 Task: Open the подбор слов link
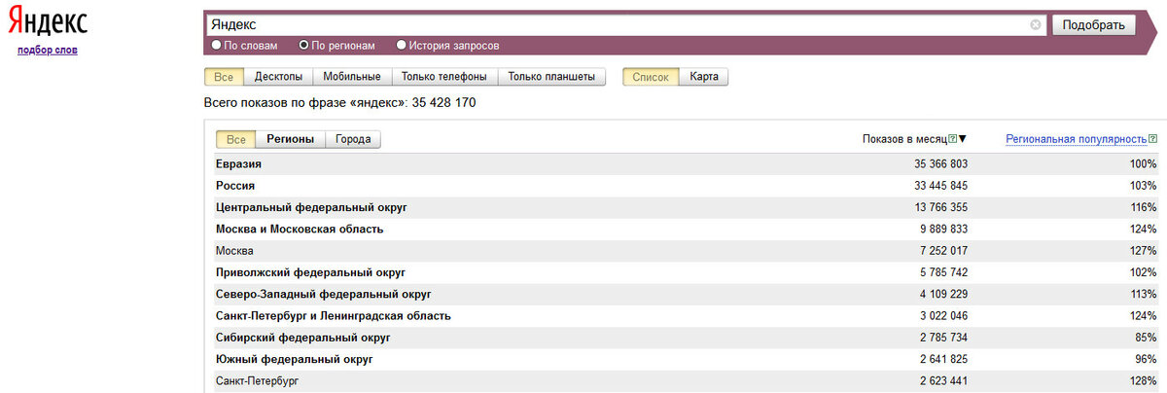[48, 50]
